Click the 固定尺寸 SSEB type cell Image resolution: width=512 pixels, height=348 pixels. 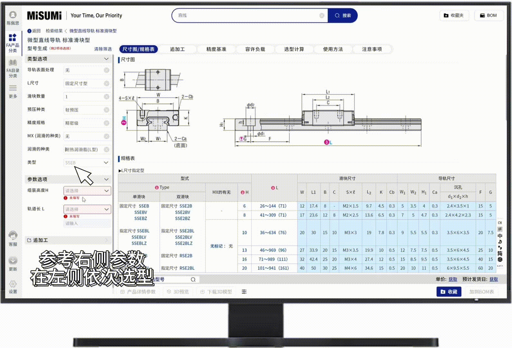(134, 206)
